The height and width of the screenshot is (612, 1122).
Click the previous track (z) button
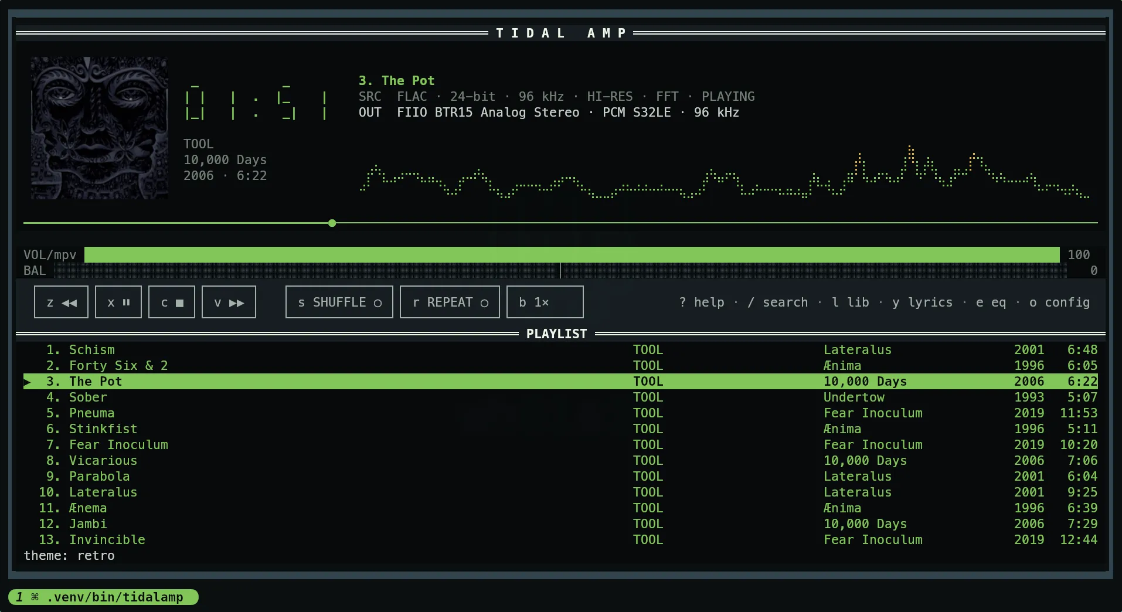click(x=61, y=302)
